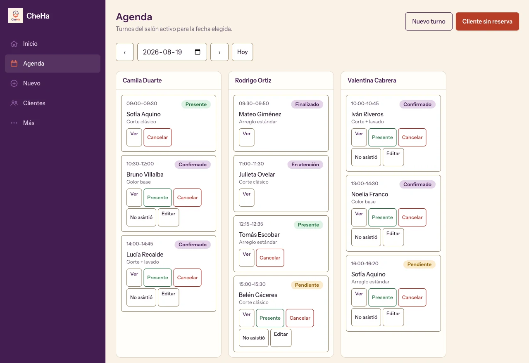Click the Valentina Cabrera column header
The width and height of the screenshot is (529, 363).
click(x=393, y=80)
